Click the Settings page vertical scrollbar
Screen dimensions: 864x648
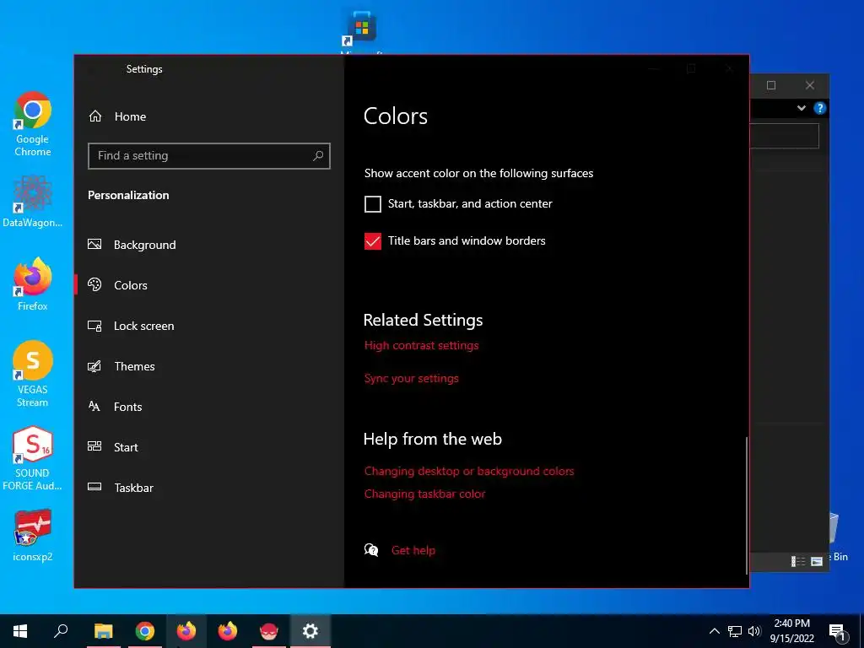click(747, 505)
